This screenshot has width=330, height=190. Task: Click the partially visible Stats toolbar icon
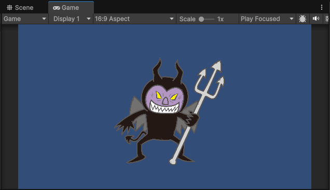pyautogui.click(x=327, y=19)
